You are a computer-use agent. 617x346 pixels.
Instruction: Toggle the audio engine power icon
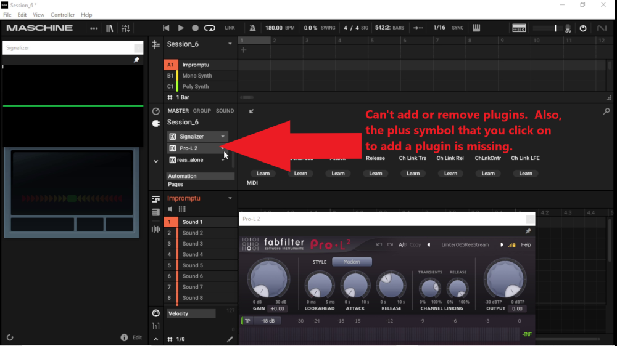(x=583, y=28)
